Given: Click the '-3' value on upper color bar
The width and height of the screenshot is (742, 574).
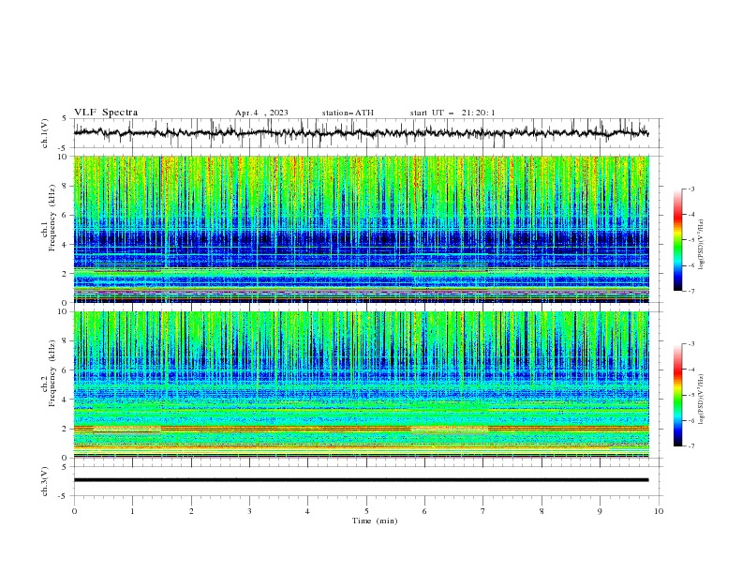Looking at the screenshot, I should tap(691, 189).
